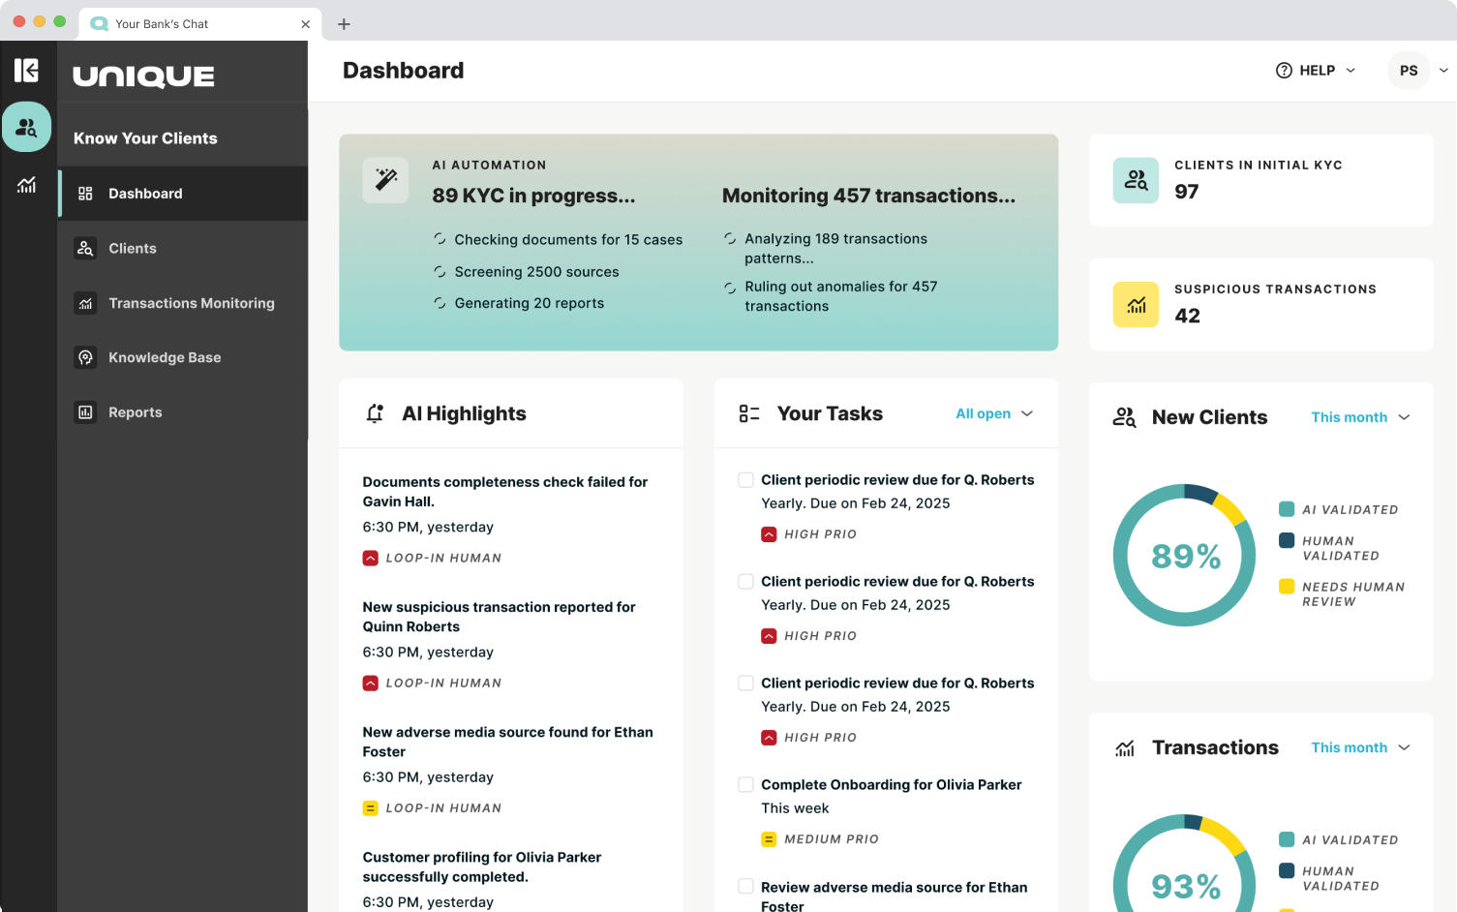Click the Know Your Clients rail icon
This screenshot has height=912, width=1457.
coord(26,127)
